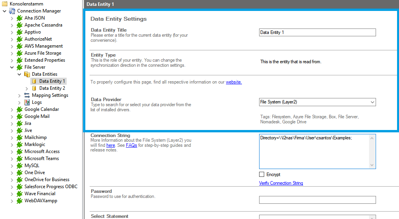
Task: Select Data Entity 1 in the tree
Action: point(52,81)
